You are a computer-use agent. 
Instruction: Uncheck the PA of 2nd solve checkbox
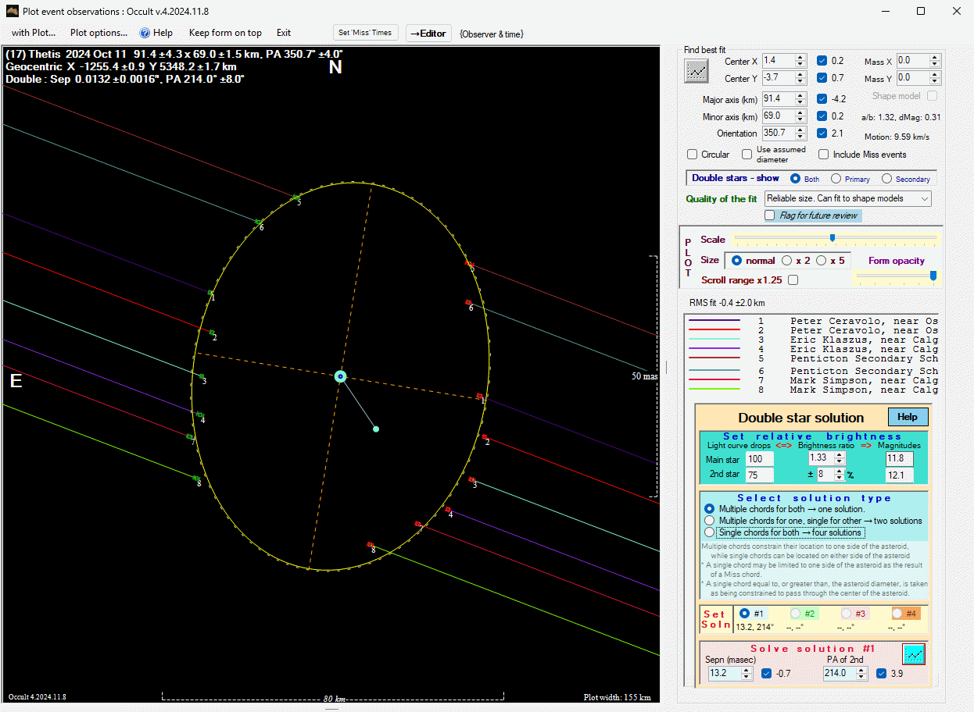click(x=882, y=673)
